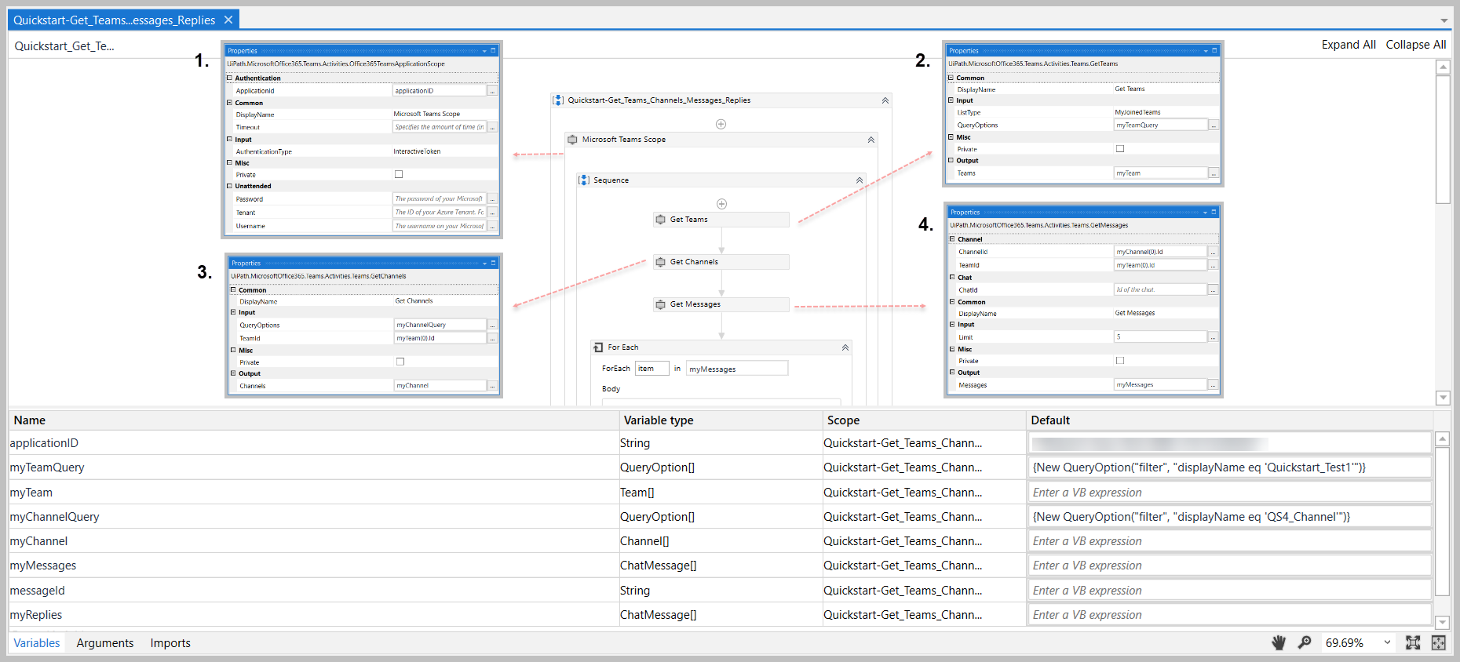Collapse Channel section in GetMessages properties
The width and height of the screenshot is (1460, 662).
tap(952, 239)
